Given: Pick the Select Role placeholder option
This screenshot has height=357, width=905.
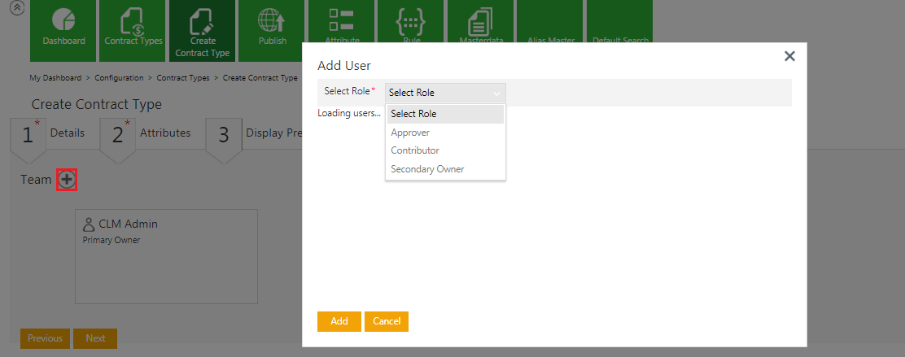Looking at the screenshot, I should coord(445,114).
